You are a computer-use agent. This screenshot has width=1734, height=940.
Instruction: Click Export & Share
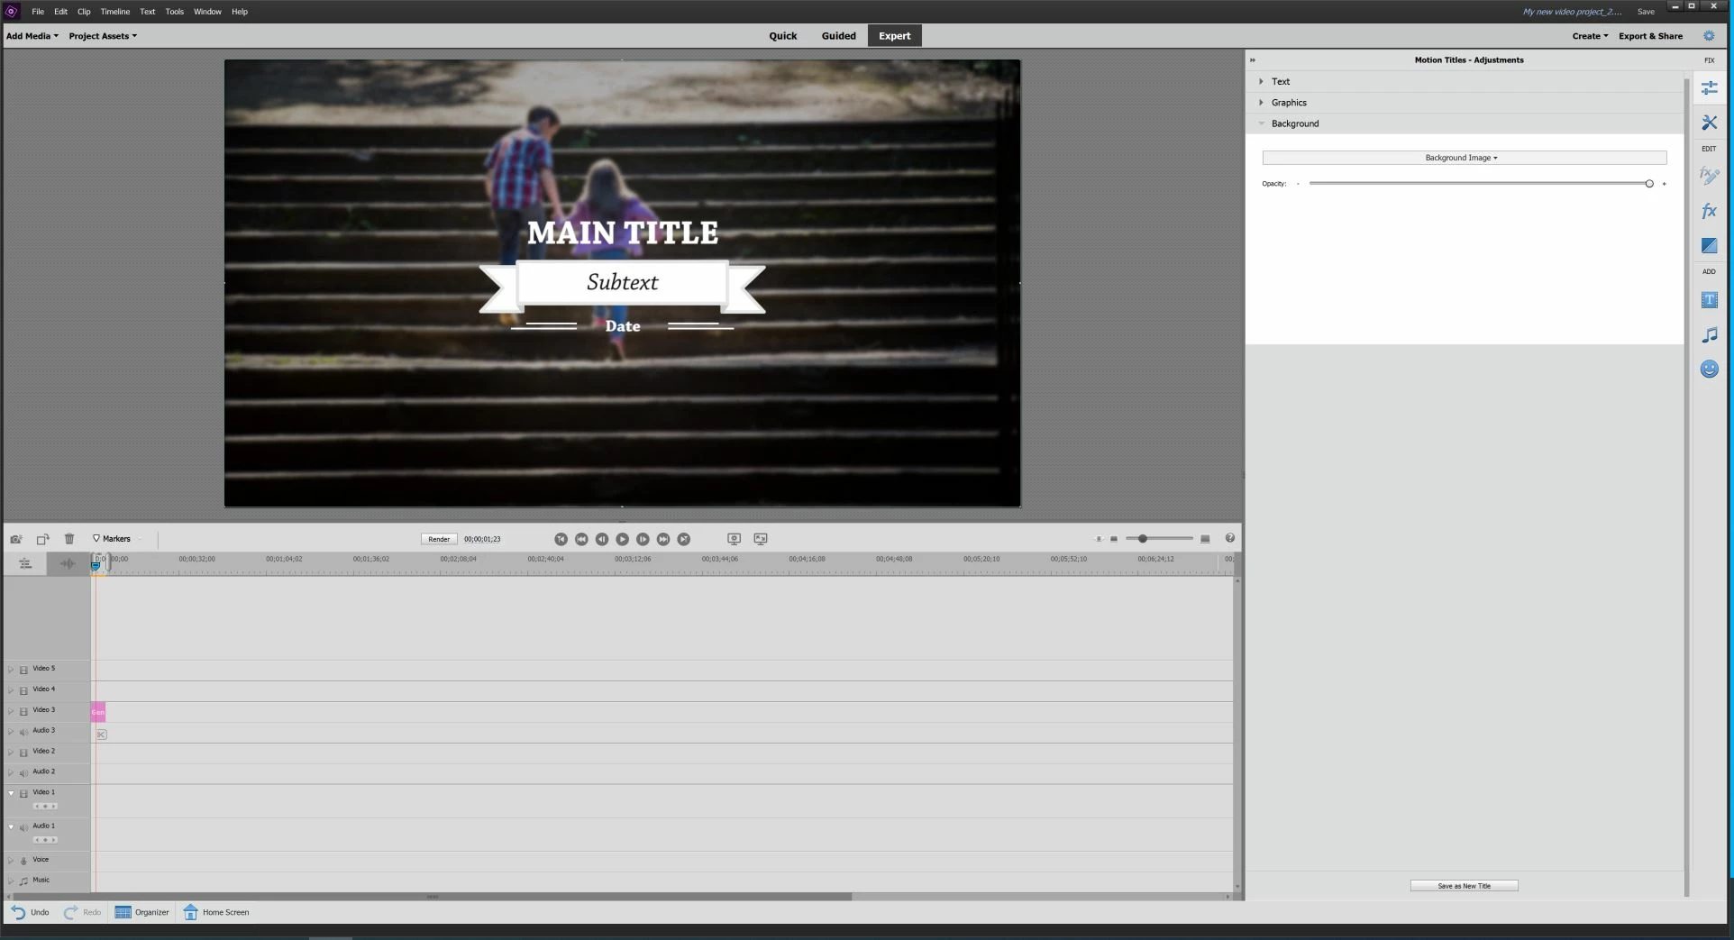point(1650,36)
